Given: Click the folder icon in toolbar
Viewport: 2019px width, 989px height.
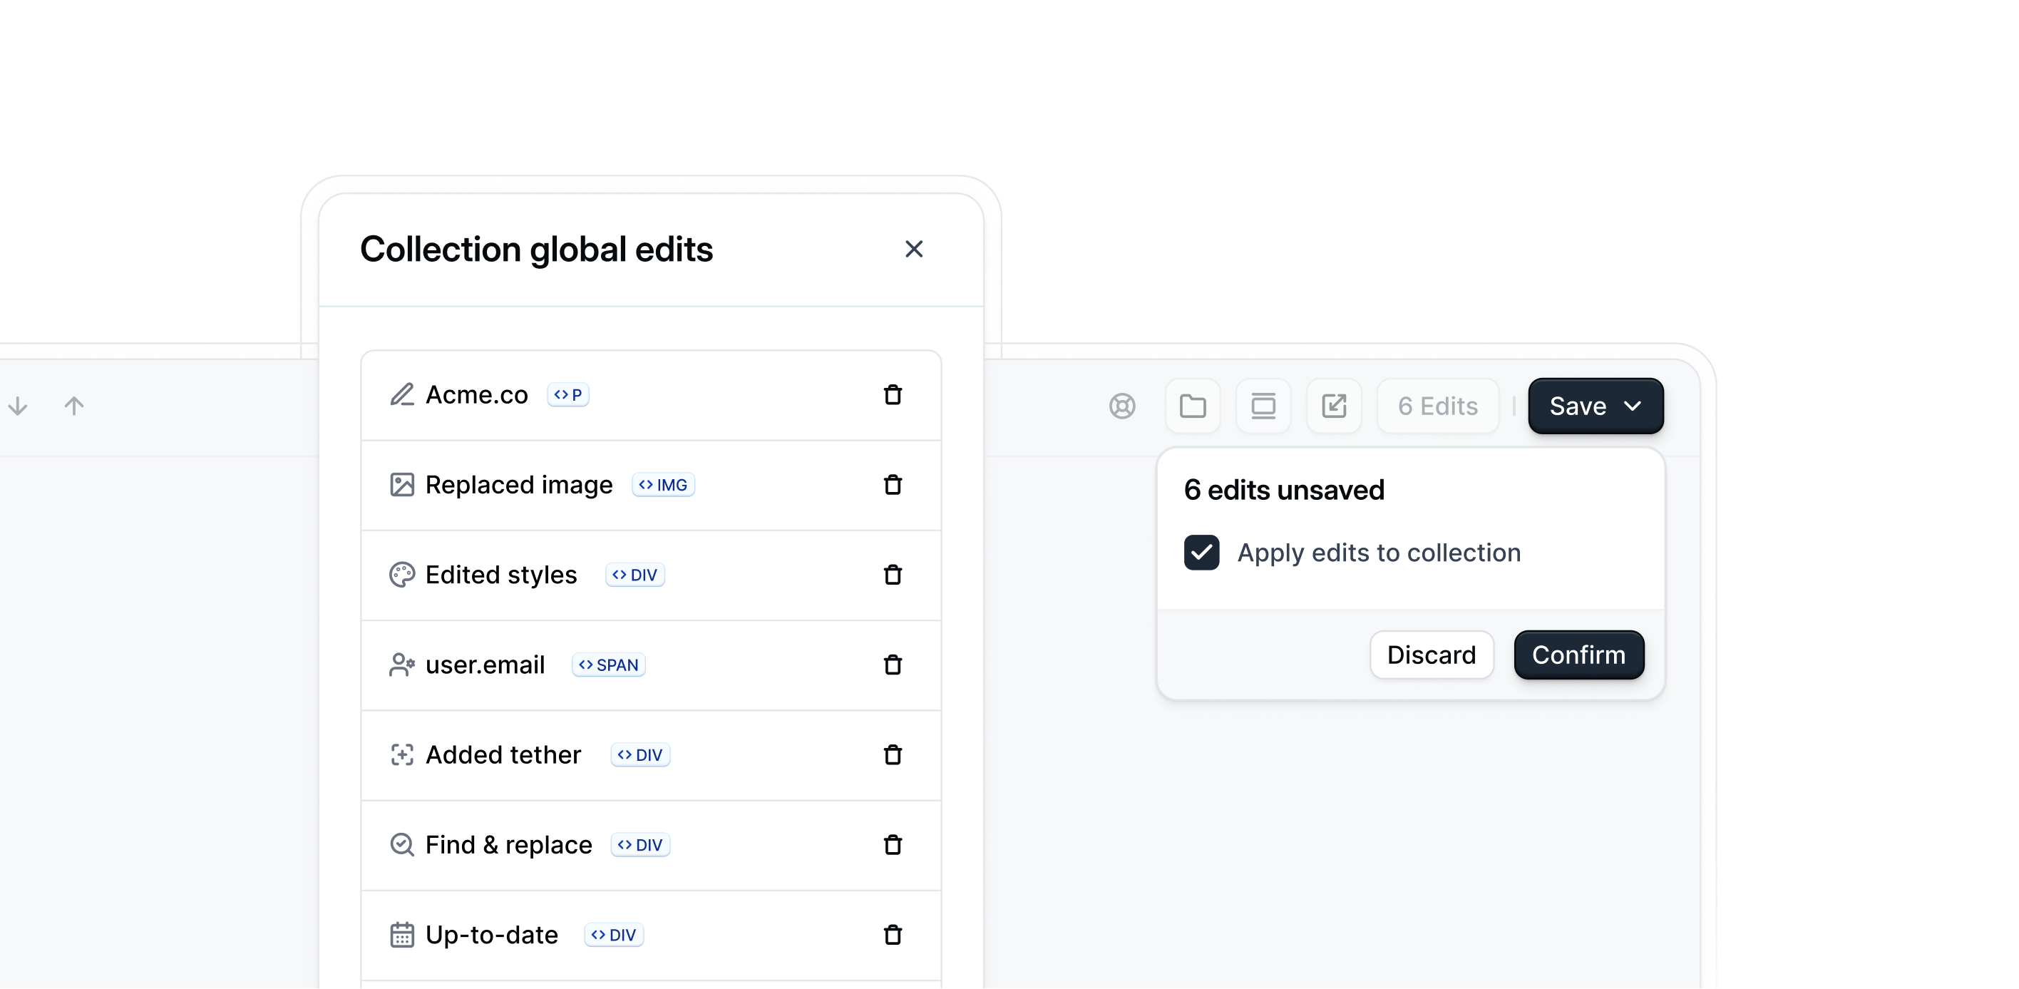Looking at the screenshot, I should point(1192,406).
